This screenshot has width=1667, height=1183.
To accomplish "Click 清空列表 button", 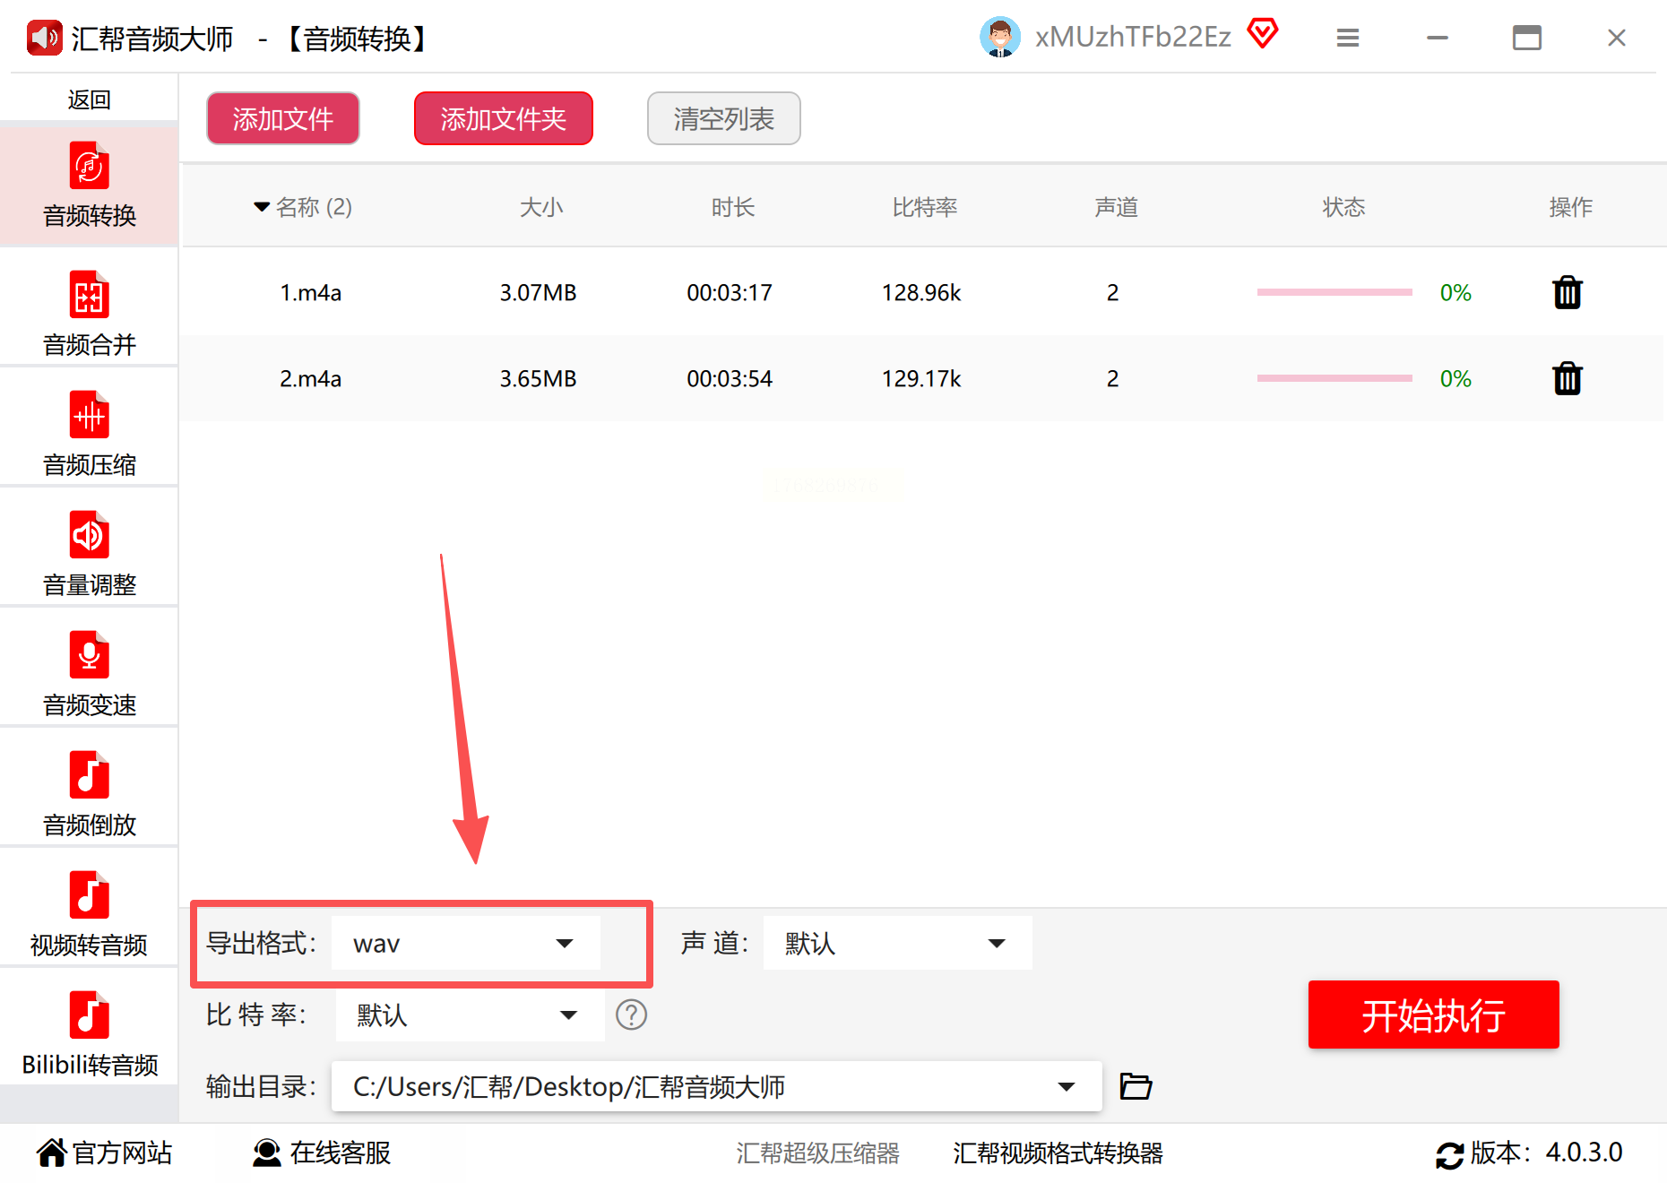I will coord(724,118).
